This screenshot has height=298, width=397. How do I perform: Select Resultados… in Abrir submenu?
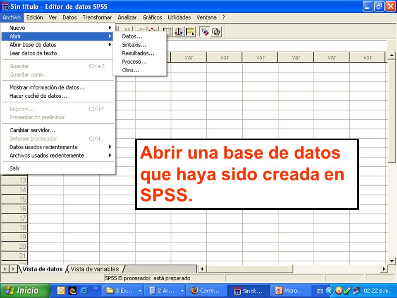tap(140, 53)
